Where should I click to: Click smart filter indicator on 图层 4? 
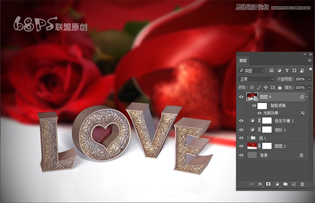coord(302,97)
